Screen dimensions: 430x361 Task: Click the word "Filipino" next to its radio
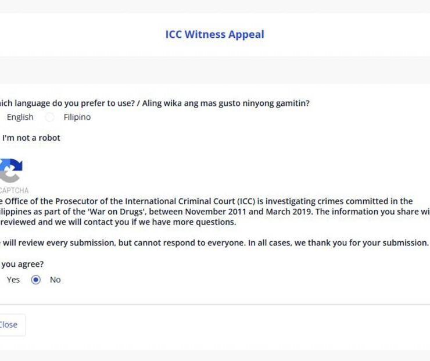pyautogui.click(x=77, y=117)
